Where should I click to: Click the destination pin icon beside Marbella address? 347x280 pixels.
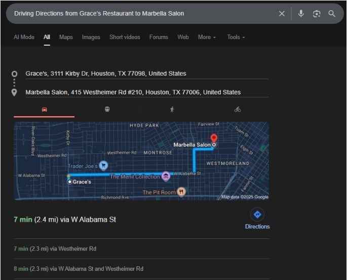pos(14,92)
